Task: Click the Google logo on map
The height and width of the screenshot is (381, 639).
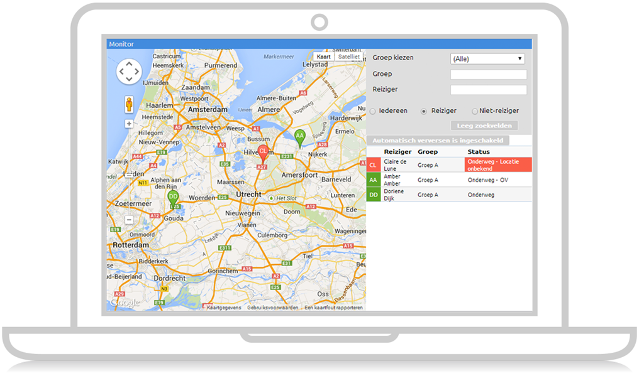Action: coord(123,303)
